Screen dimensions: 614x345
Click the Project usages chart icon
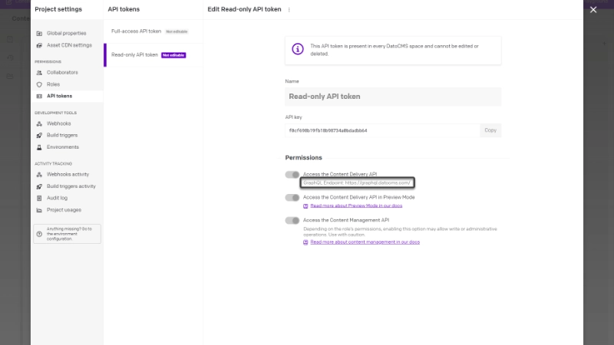click(x=39, y=210)
